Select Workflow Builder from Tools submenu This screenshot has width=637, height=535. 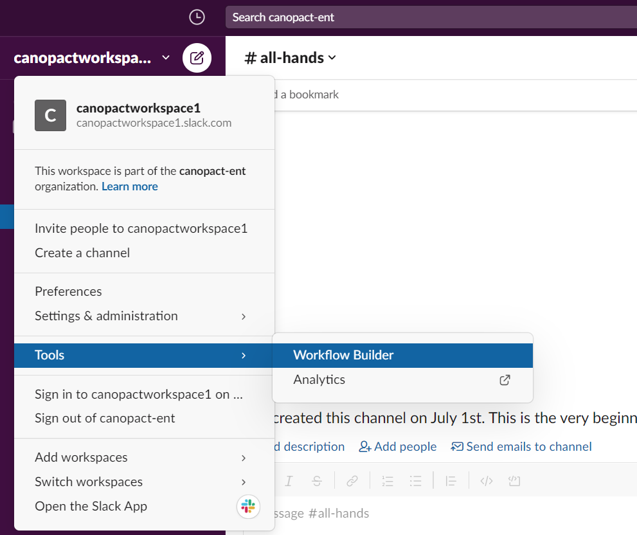pos(402,356)
